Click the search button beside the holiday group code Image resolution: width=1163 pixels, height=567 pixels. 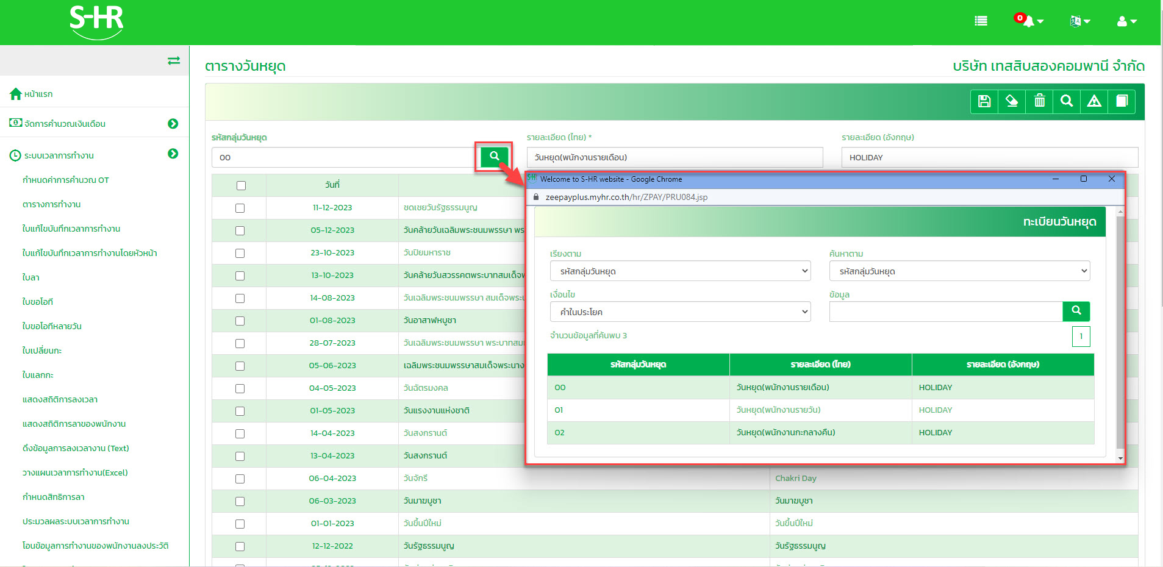(494, 157)
